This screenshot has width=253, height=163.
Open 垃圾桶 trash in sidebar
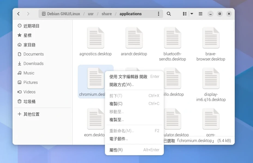point(29,101)
